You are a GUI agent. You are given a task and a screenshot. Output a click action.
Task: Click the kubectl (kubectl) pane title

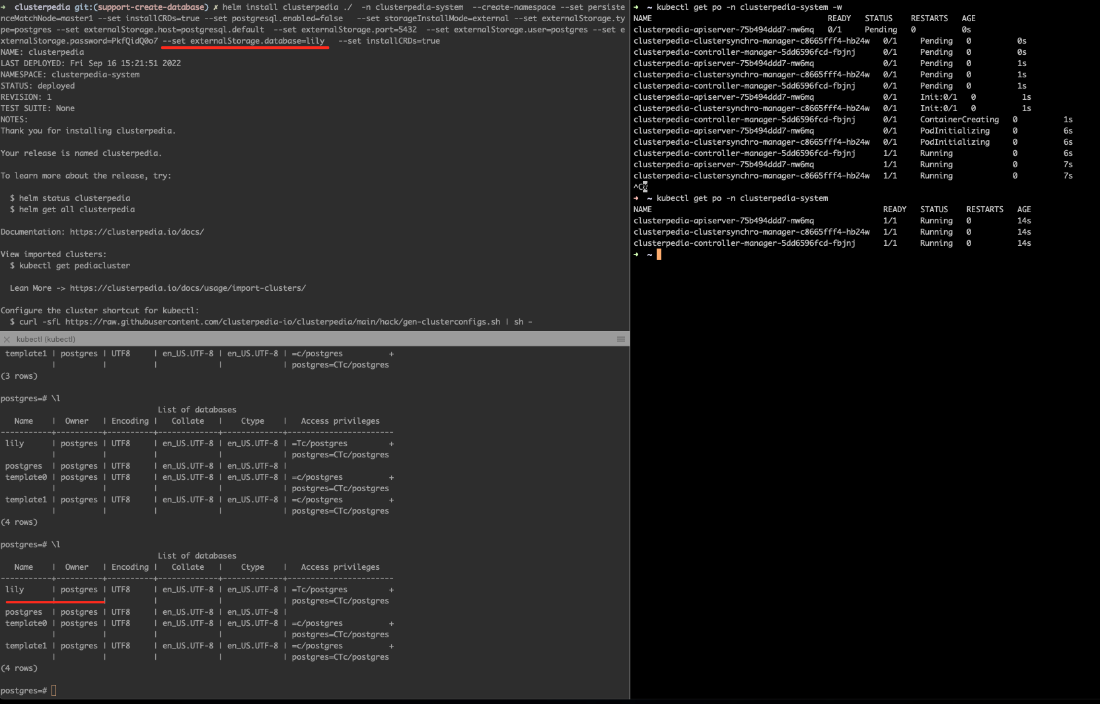pos(46,339)
